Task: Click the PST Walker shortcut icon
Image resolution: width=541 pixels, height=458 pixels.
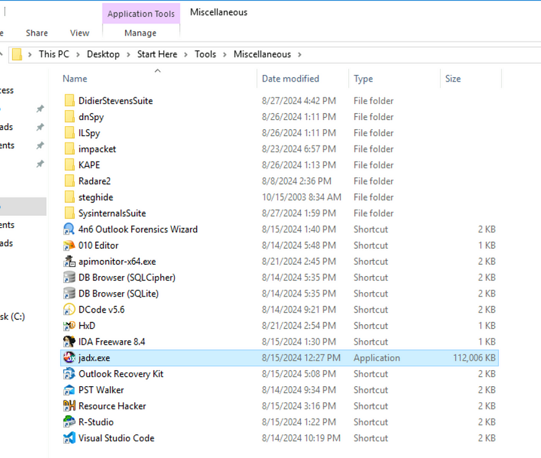Action: (69, 390)
